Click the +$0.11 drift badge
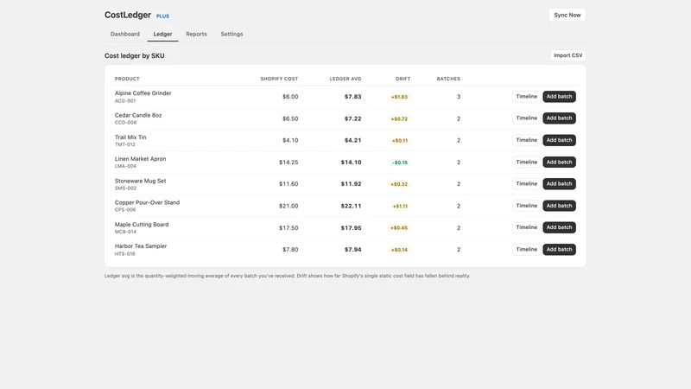This screenshot has height=389, width=691. coord(400,141)
